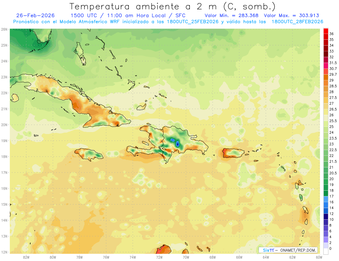Click the '1800UTC_28FEB2026' valid-until time

(x=297, y=21)
